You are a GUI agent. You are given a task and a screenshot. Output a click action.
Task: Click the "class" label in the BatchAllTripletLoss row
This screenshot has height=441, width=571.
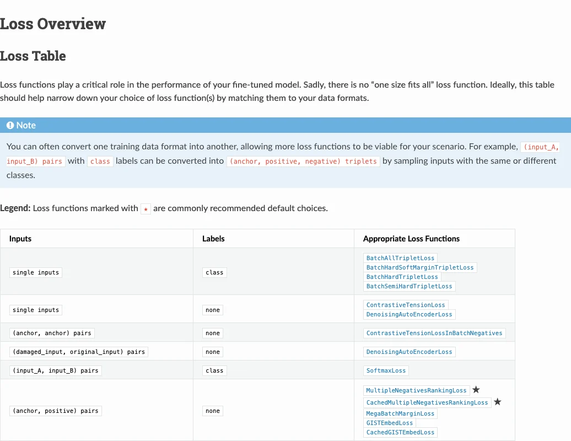tap(214, 273)
